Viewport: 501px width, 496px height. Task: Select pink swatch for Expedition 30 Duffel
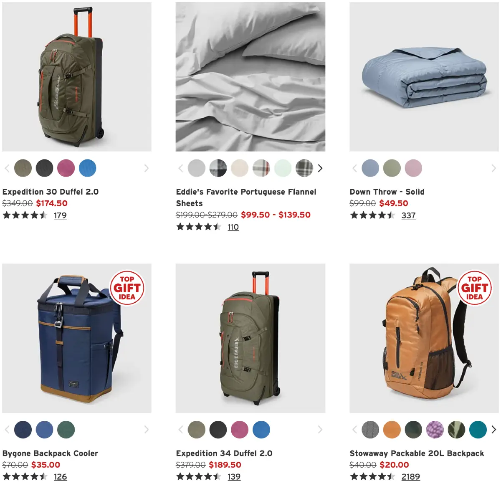(x=66, y=168)
